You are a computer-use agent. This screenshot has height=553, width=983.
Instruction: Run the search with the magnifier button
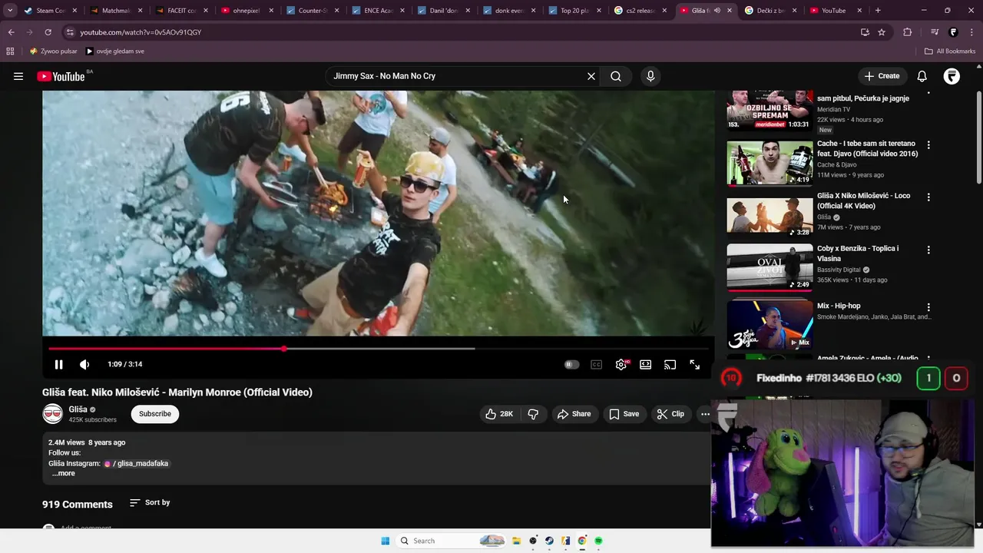tap(616, 76)
